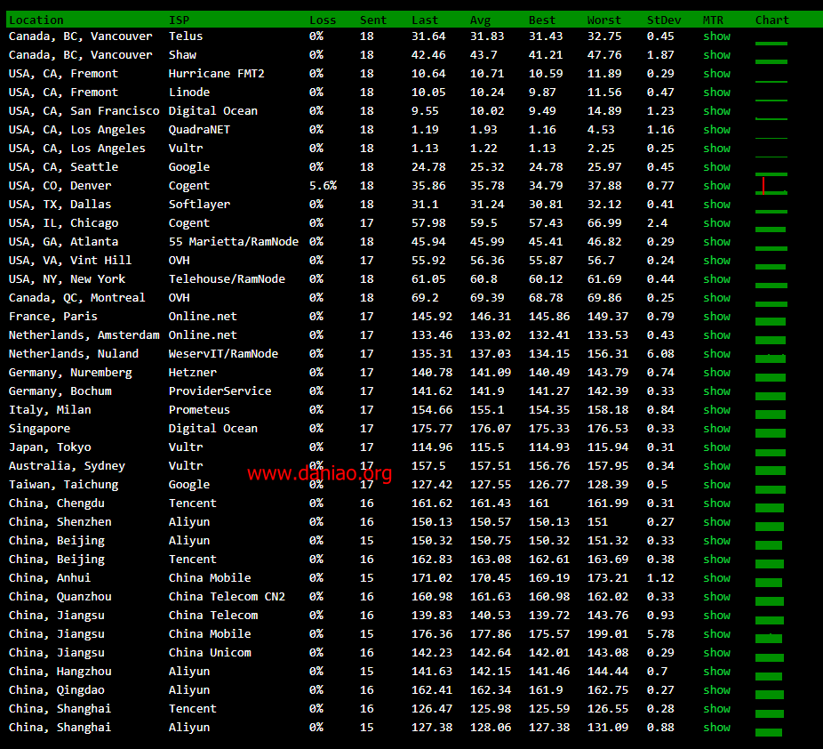
Task: Click show link for Hurricane FMT2 row
Action: (716, 74)
